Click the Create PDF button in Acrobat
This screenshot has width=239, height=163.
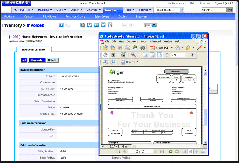click(x=159, y=48)
